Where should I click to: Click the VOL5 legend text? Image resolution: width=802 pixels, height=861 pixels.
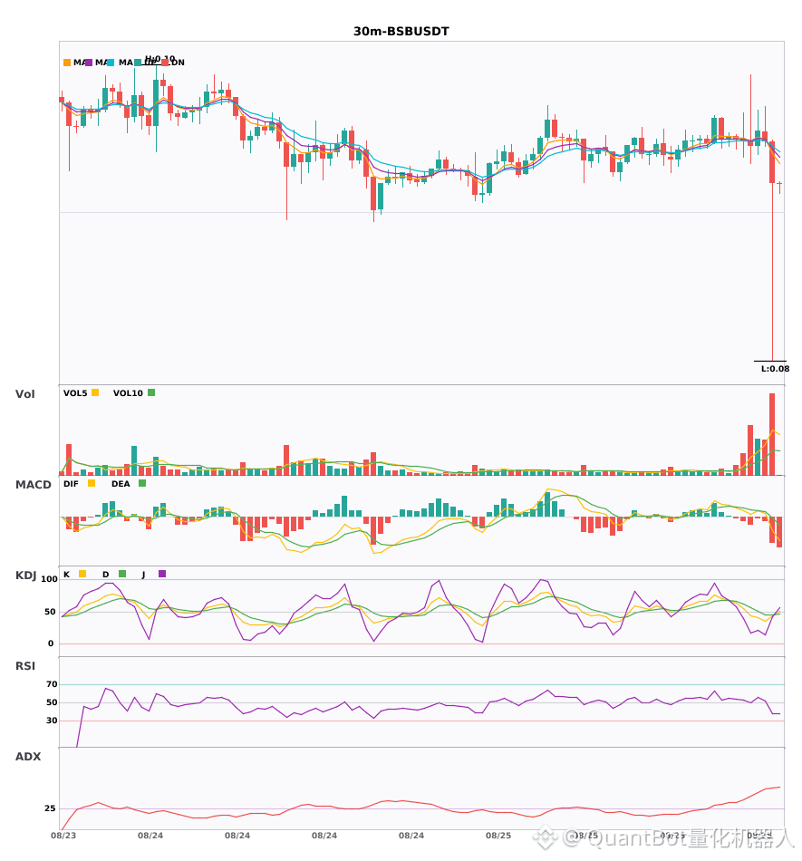[x=75, y=393]
